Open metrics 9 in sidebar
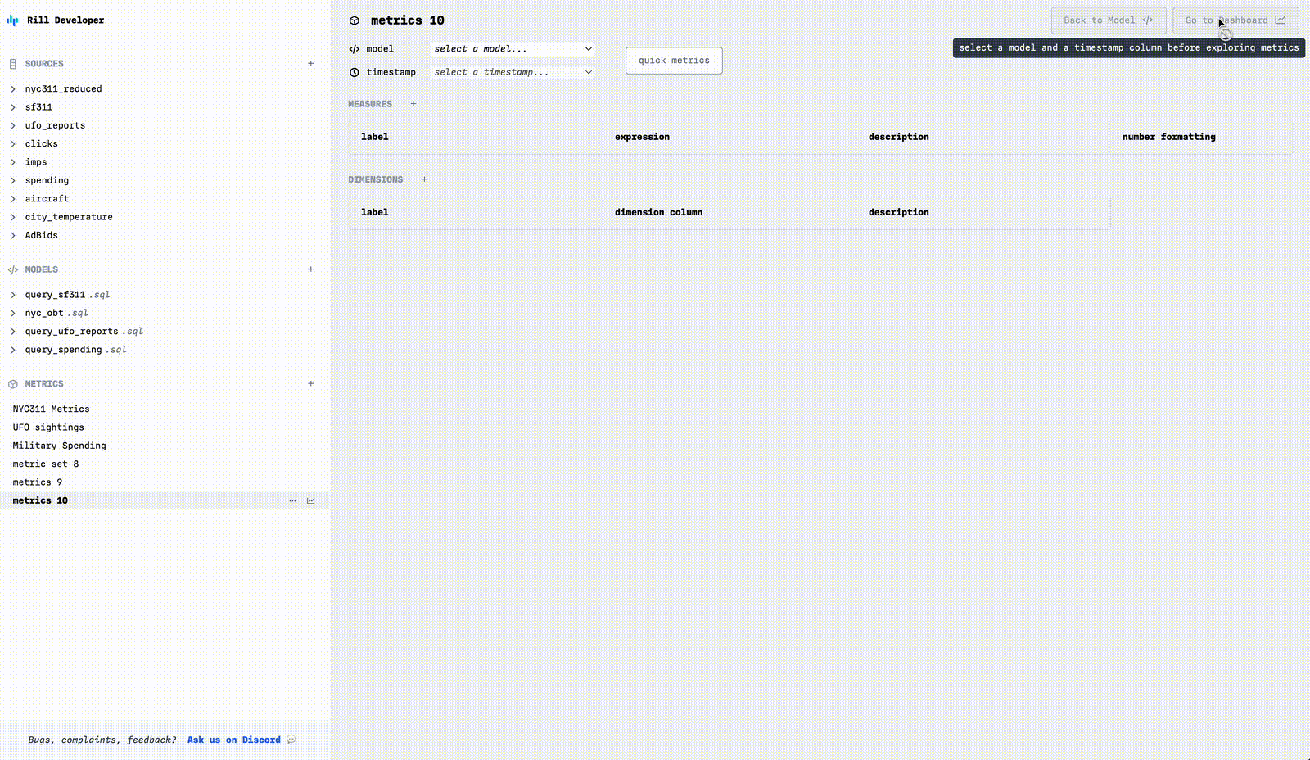 click(x=38, y=482)
